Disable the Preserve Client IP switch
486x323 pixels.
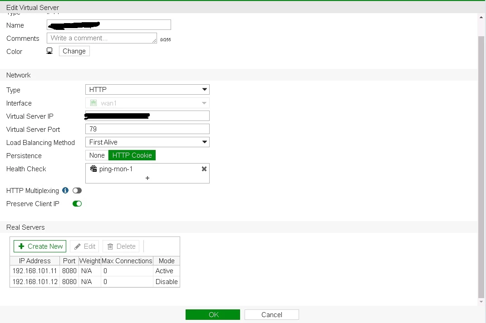tap(77, 203)
